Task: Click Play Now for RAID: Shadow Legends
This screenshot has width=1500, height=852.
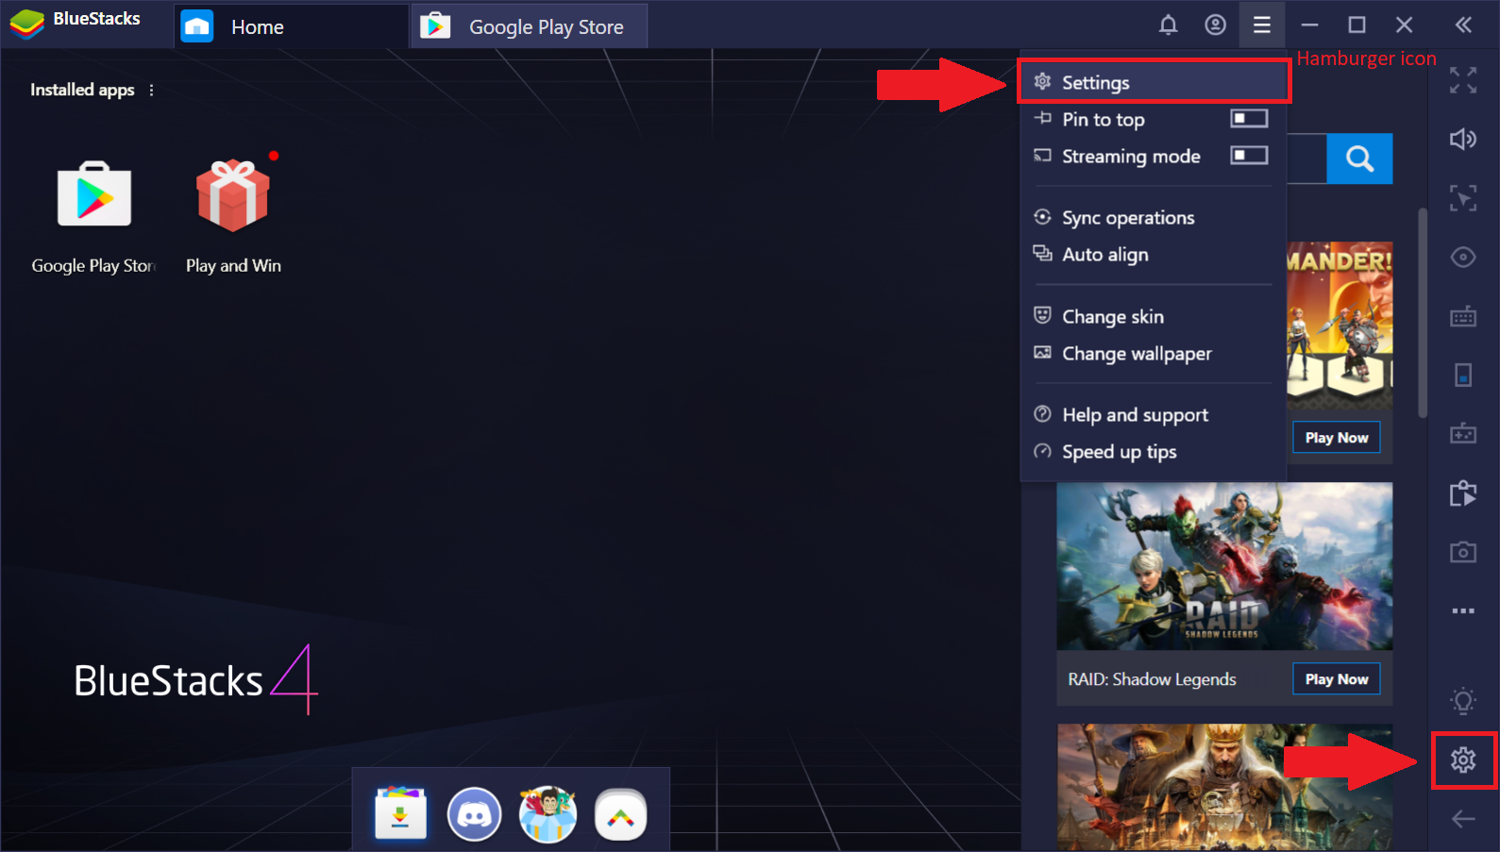Action: tap(1336, 679)
